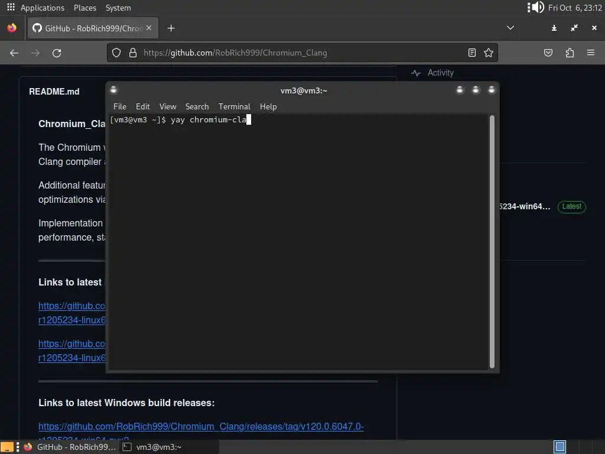Open the win64 latest release link
This screenshot has height=454, width=605.
pos(525,206)
